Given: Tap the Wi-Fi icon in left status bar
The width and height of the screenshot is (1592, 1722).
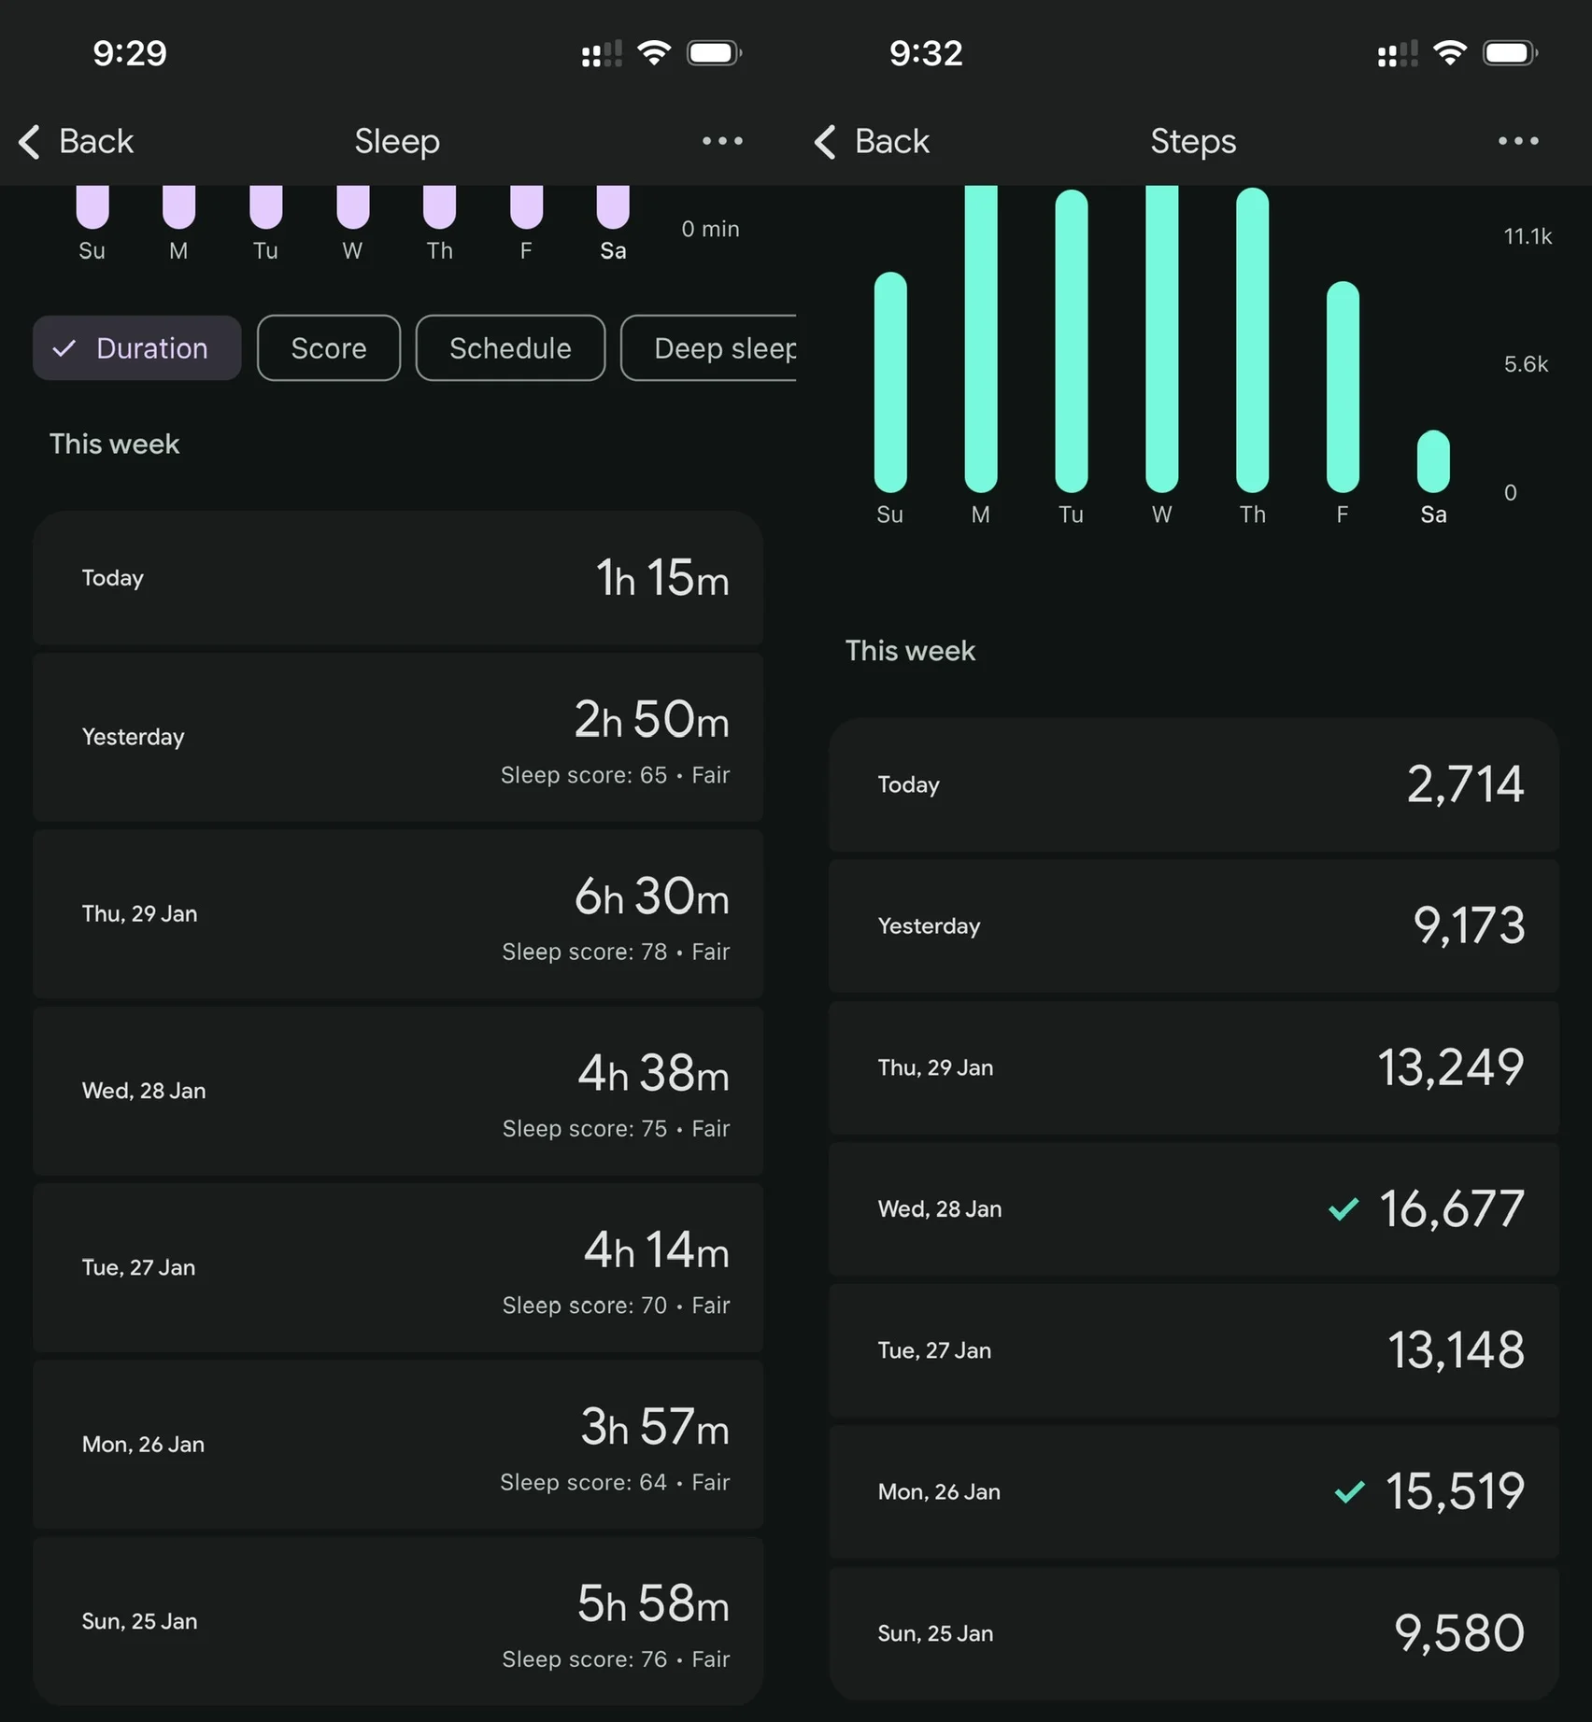Looking at the screenshot, I should 654,52.
